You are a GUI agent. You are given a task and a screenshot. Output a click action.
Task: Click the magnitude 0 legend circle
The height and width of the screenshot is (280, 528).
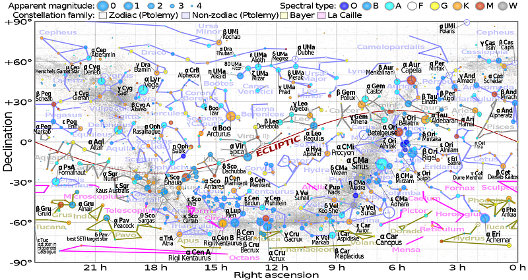point(103,6)
